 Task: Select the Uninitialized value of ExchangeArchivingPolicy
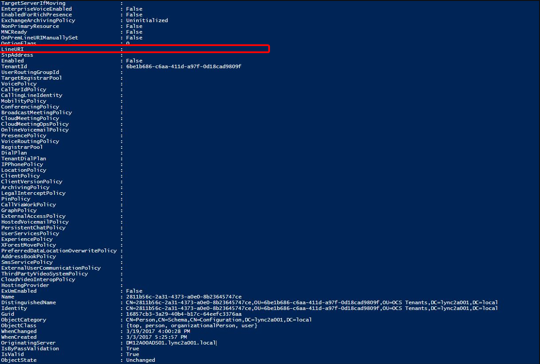(147, 20)
